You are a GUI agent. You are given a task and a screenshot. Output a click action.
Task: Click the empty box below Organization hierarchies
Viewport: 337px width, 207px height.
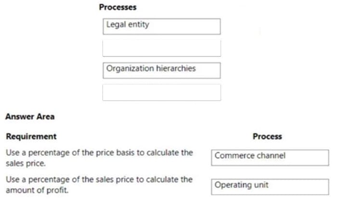(162, 93)
